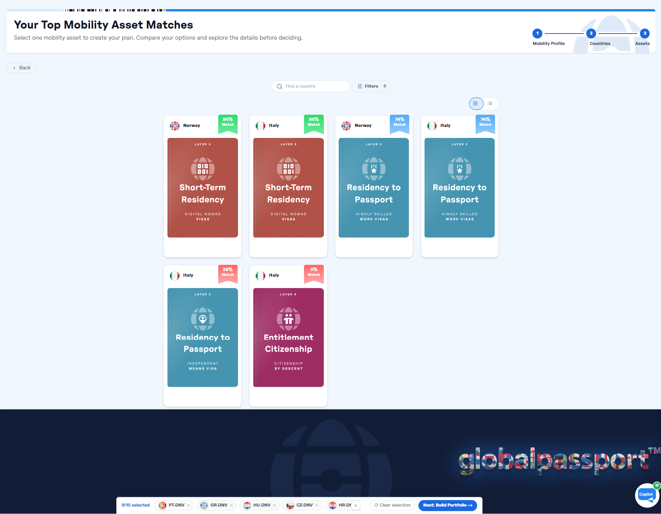This screenshot has height=514, width=661.
Task: Click Italy 29% Match ribbon
Action: pos(228,274)
